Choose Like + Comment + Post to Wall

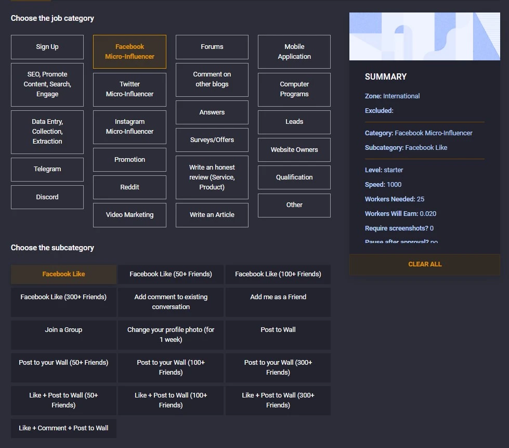click(63, 429)
